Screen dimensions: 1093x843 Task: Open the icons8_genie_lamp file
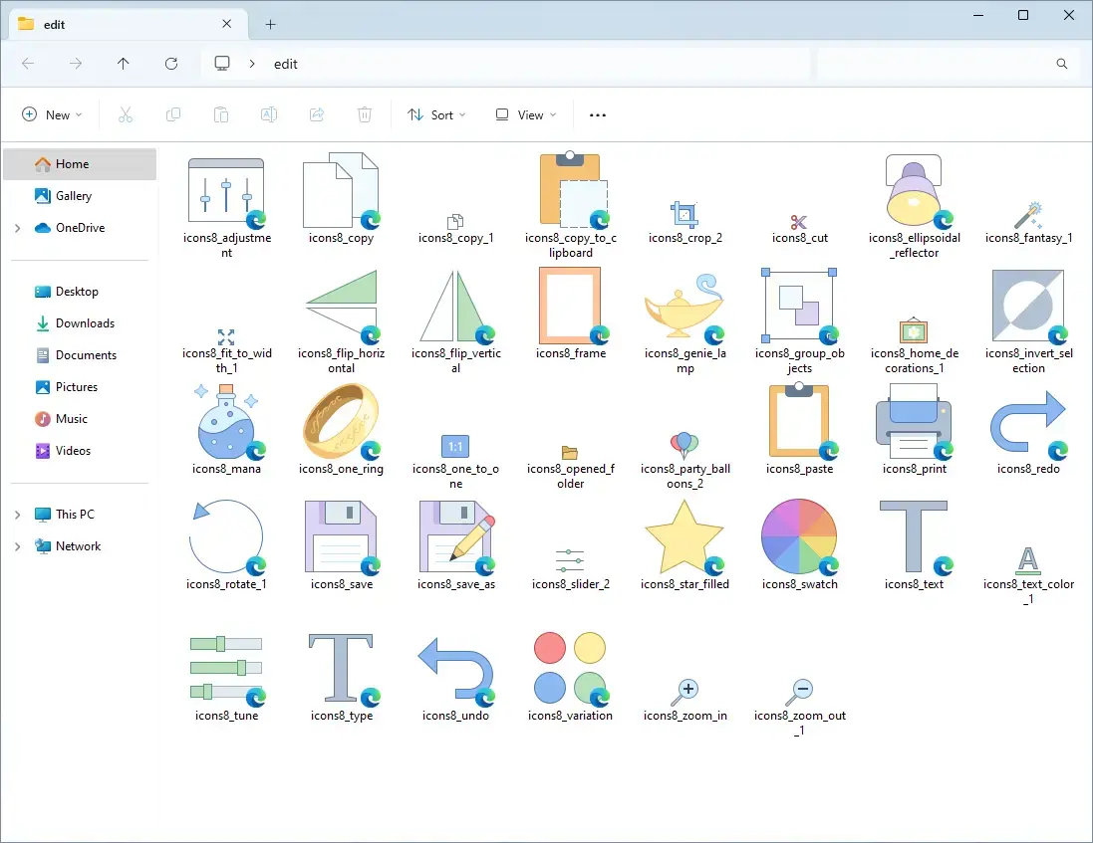pos(684,309)
